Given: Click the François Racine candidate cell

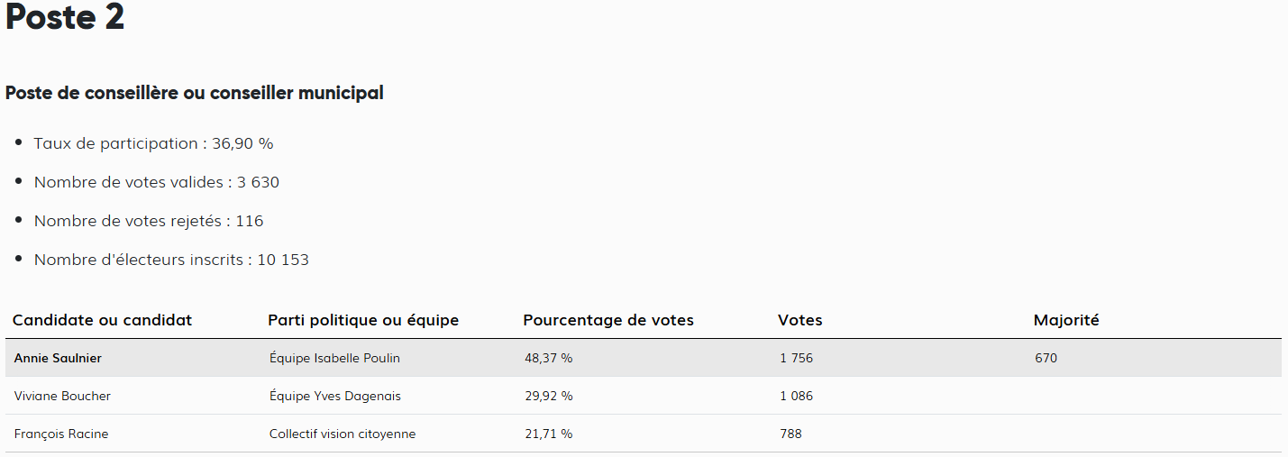Looking at the screenshot, I should 61,434.
